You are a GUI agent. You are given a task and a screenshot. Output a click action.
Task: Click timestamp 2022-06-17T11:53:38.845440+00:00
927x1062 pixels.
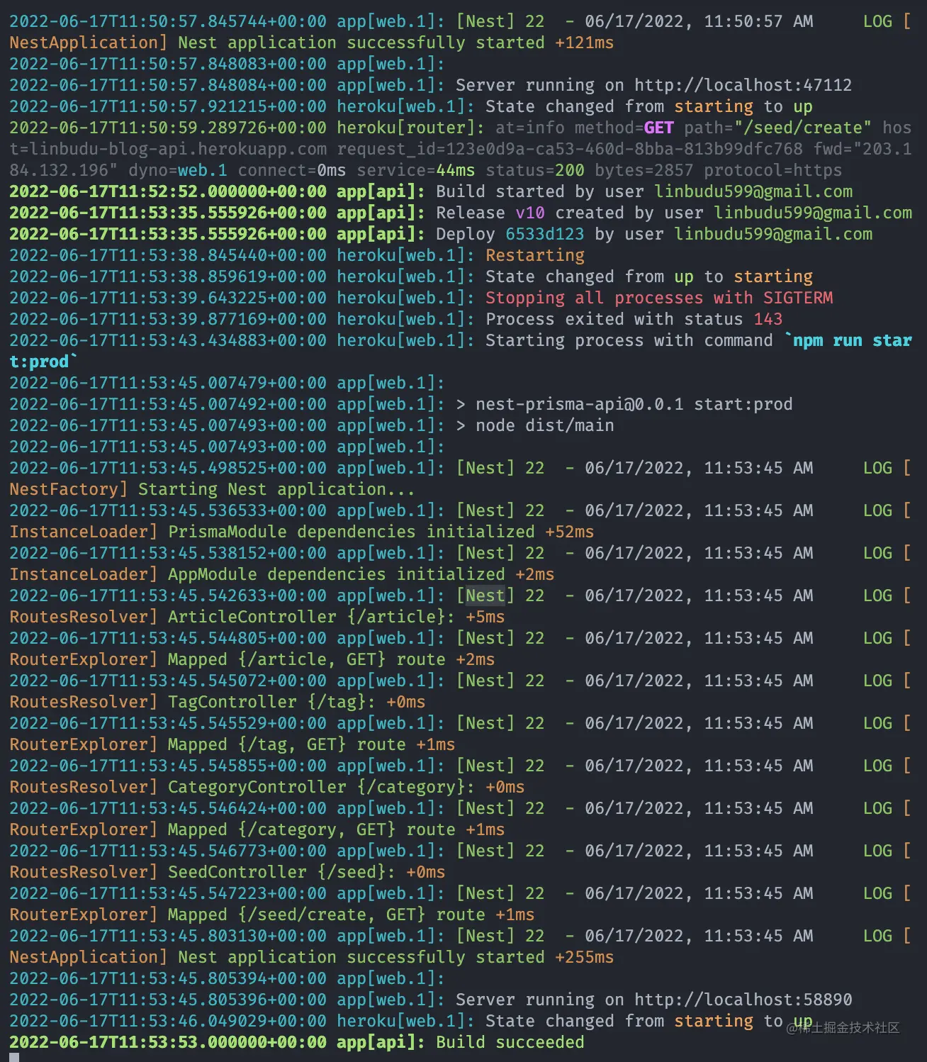click(x=168, y=255)
